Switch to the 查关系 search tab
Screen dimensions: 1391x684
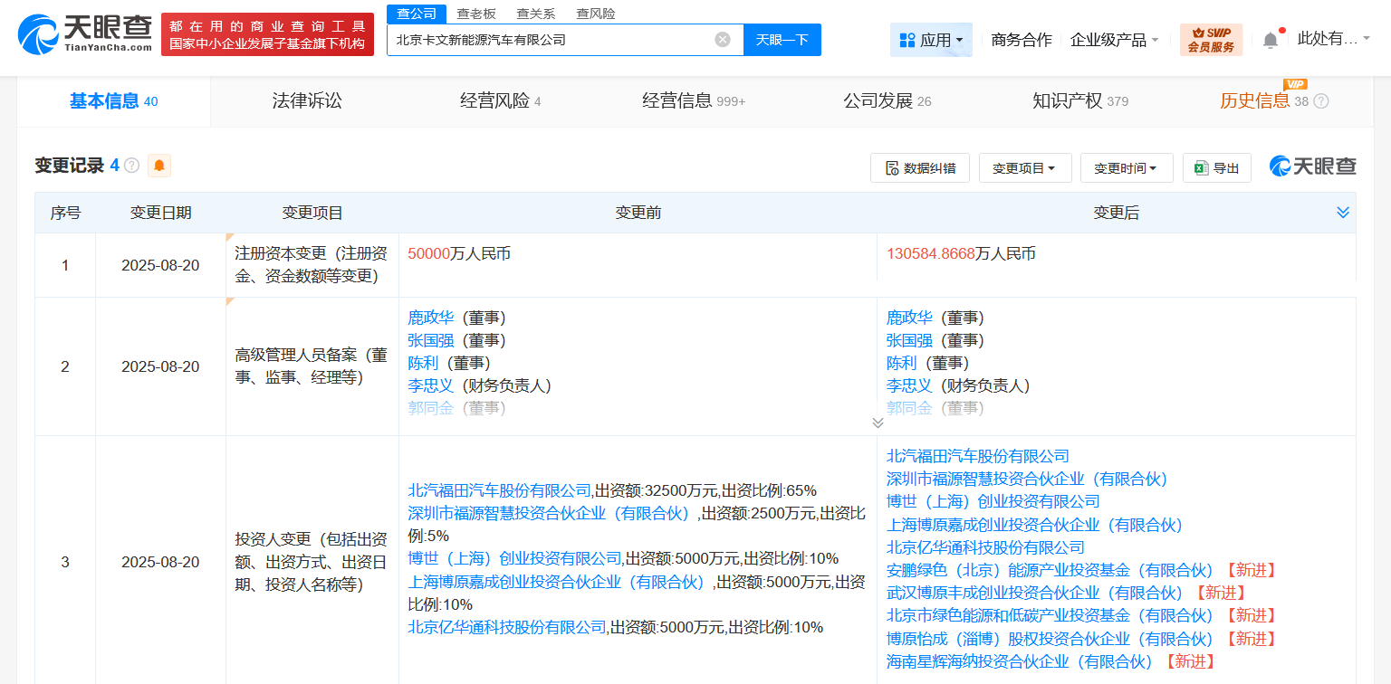tap(535, 14)
